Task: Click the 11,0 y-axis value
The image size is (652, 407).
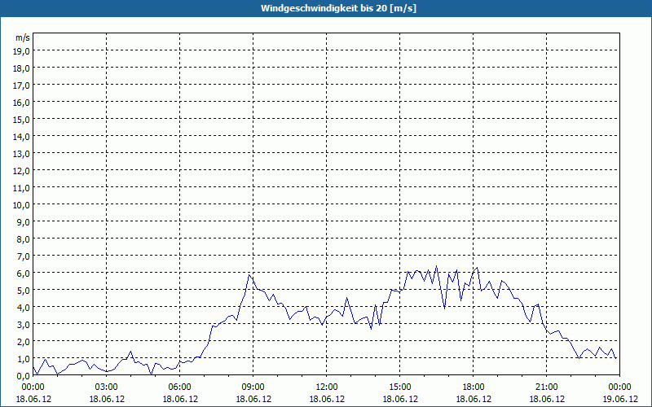Action: [x=22, y=188]
